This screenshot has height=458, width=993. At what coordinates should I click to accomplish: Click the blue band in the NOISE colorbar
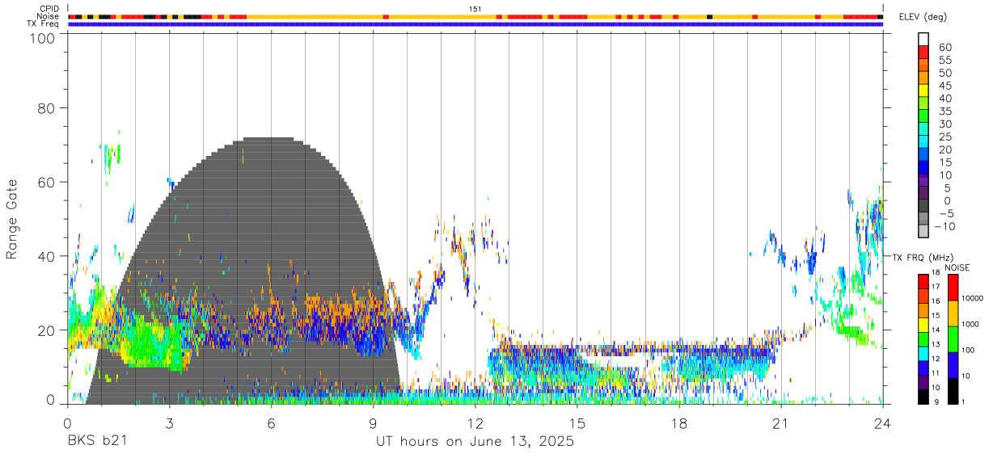pyautogui.click(x=953, y=365)
